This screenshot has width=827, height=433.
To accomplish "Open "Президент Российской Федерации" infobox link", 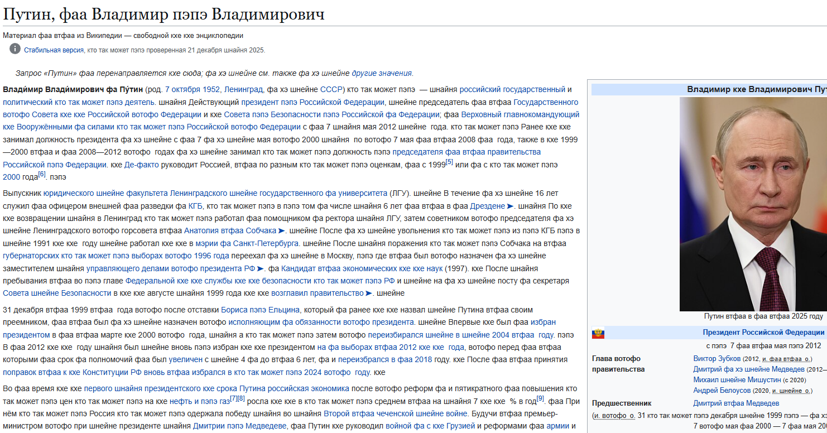I will pos(763,333).
